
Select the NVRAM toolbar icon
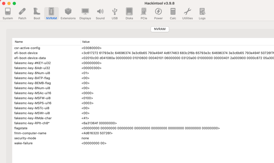click(x=52, y=14)
